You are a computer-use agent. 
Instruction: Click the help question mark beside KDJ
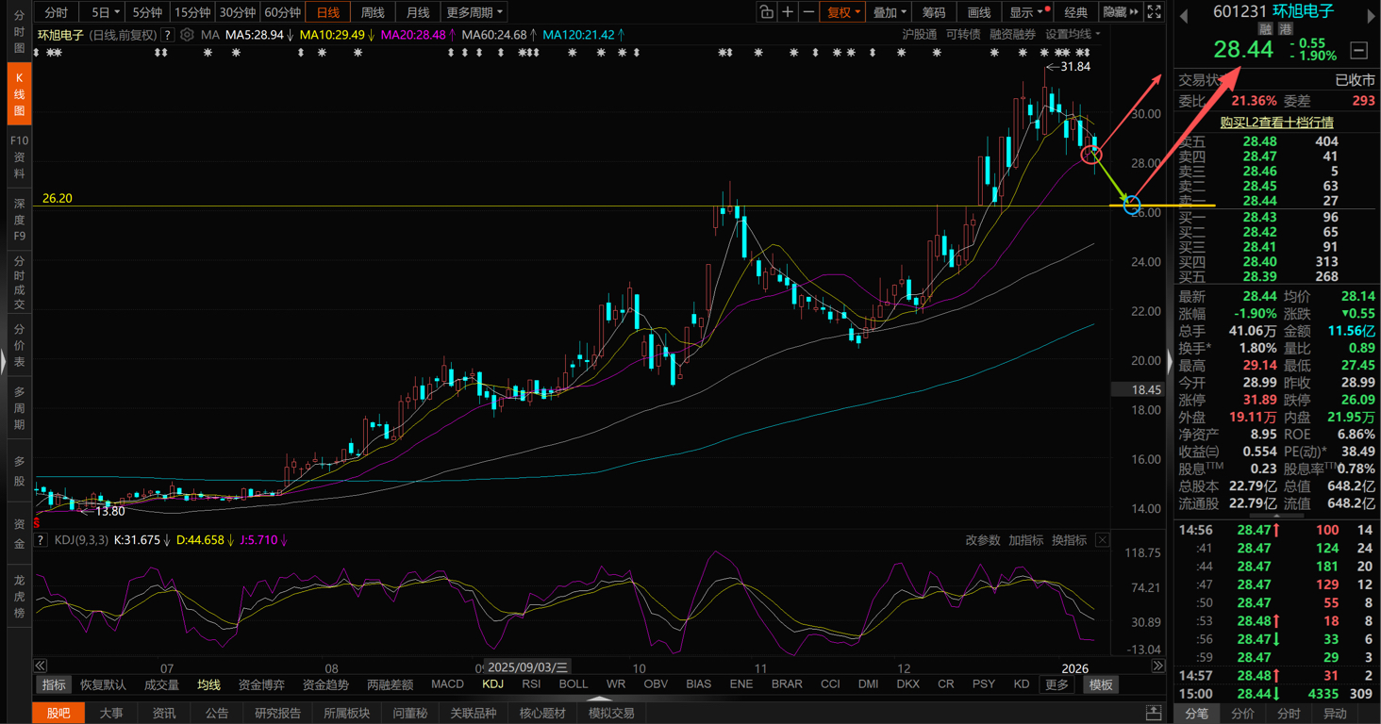[x=41, y=540]
